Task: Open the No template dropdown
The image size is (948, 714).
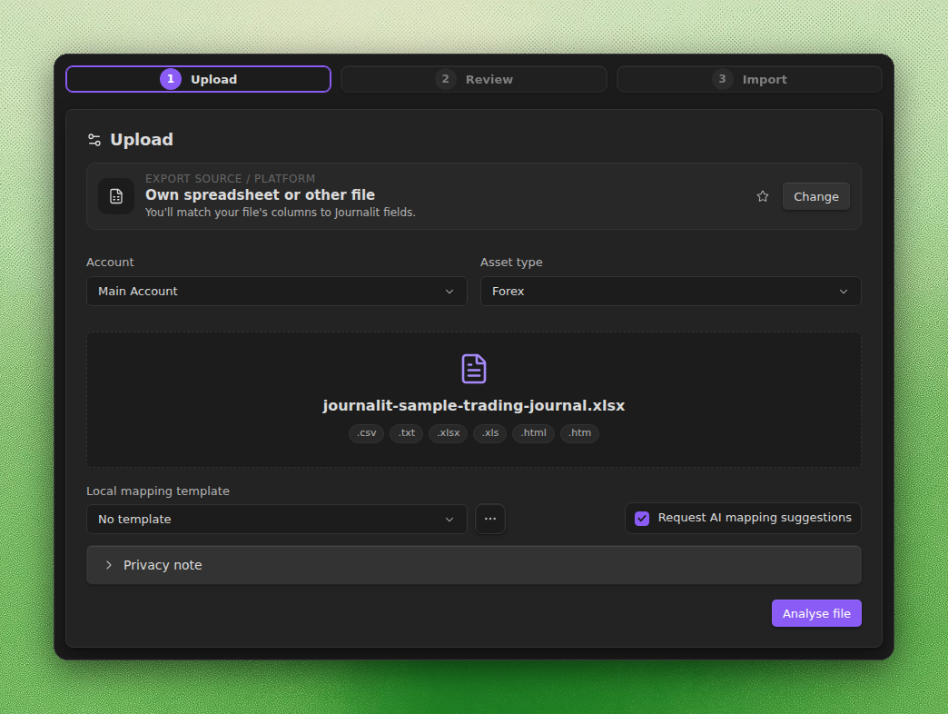Action: coord(277,520)
